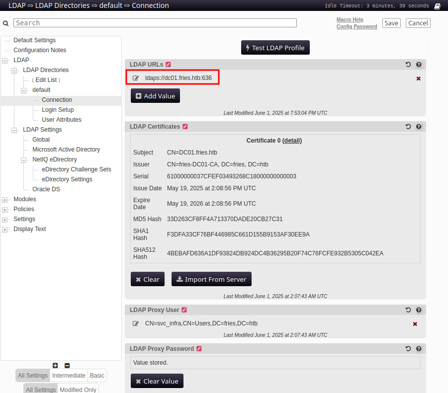Viewport: 448px width, 393px height.
Task: Reset the LDAP URLs setting to default
Action: pos(408,65)
